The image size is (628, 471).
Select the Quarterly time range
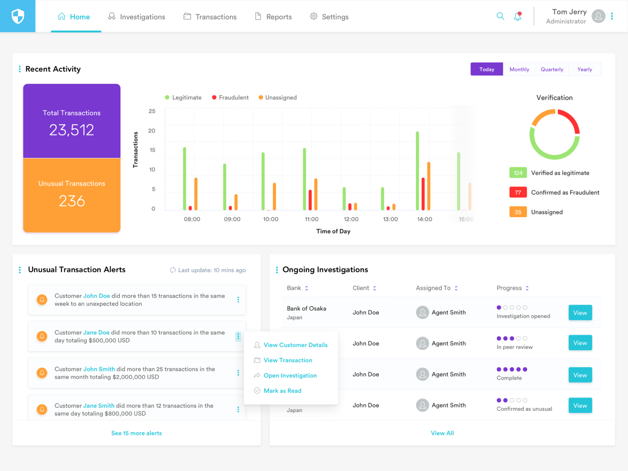(552, 69)
